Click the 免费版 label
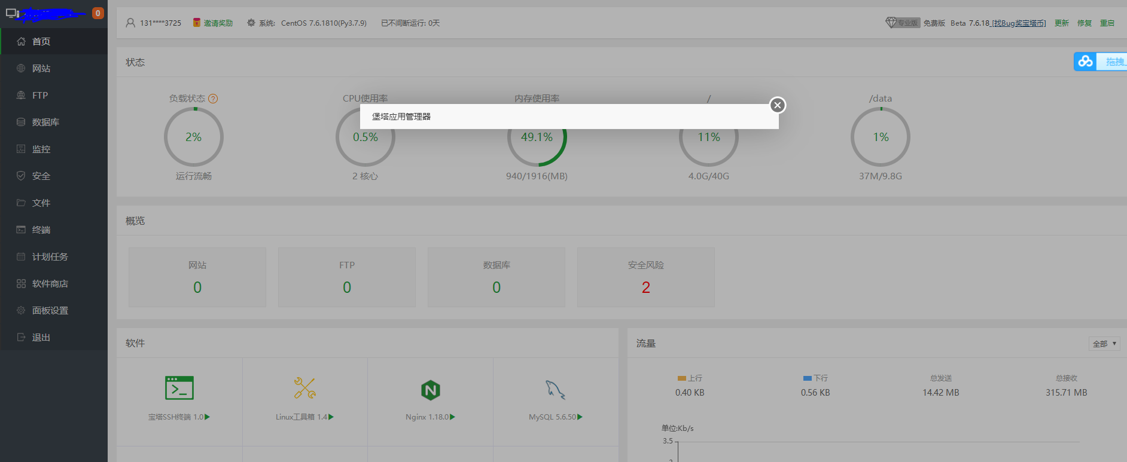Viewport: 1127px width, 462px height. tap(934, 23)
